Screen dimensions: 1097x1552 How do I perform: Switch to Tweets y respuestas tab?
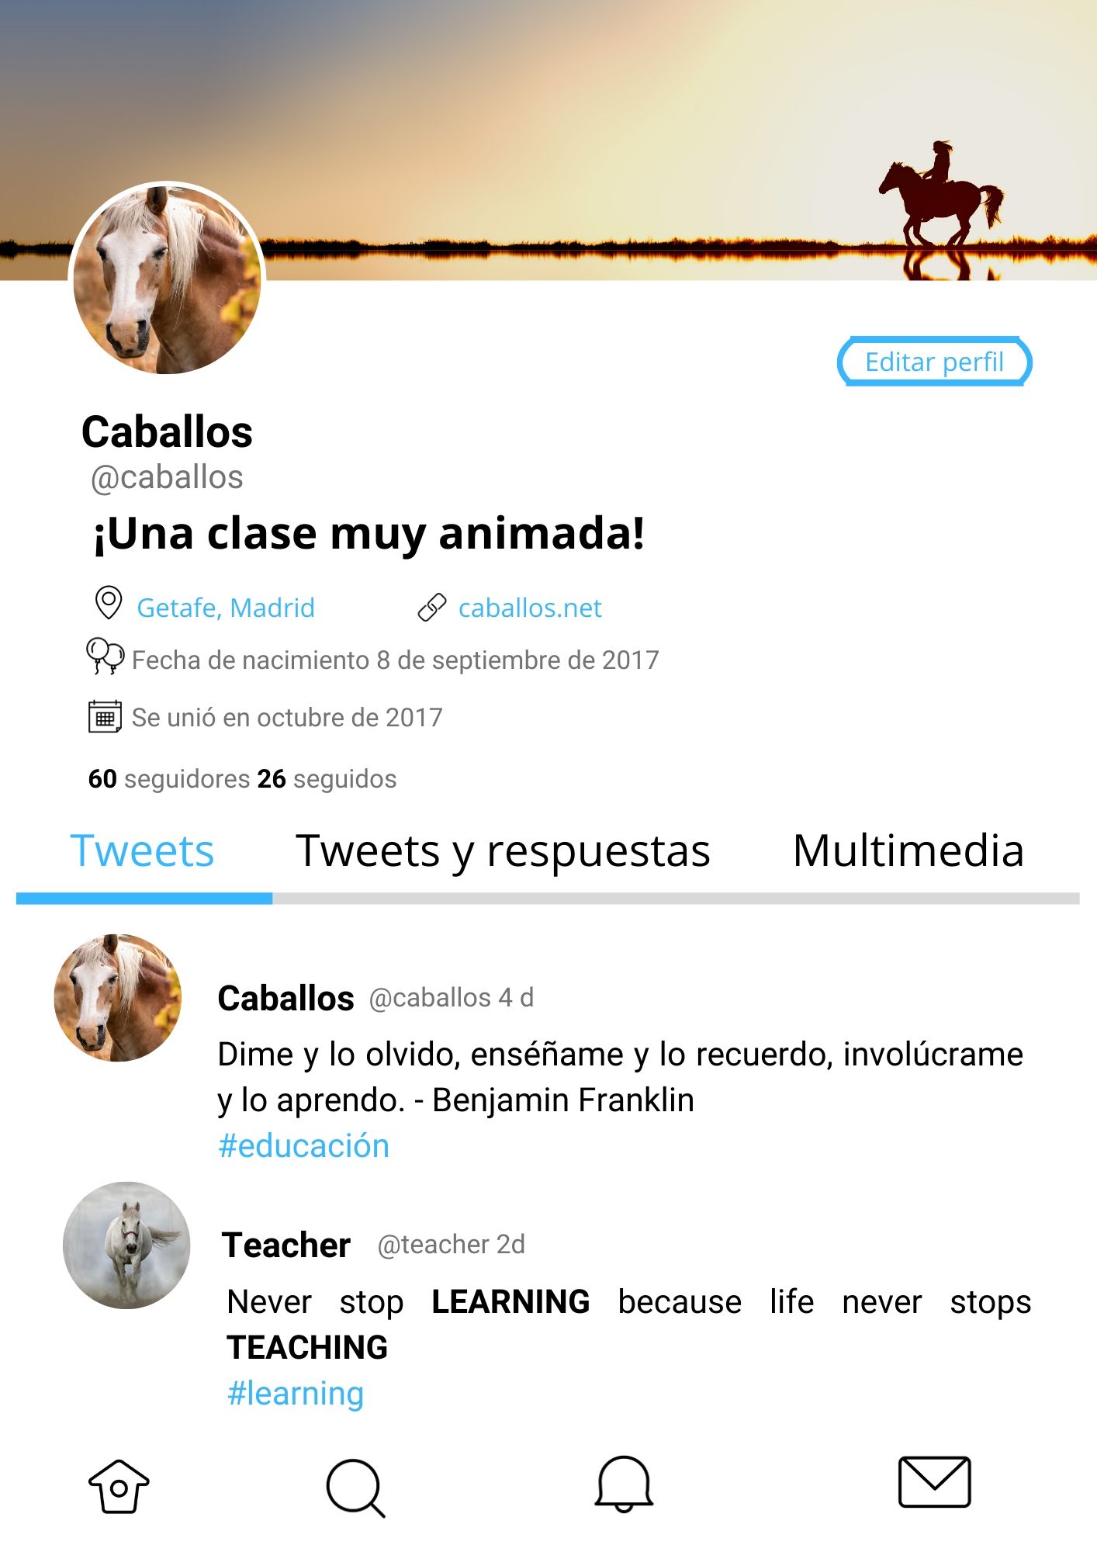click(x=503, y=851)
